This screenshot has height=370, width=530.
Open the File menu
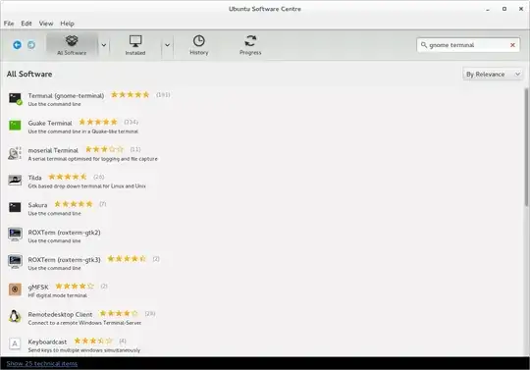[x=9, y=24]
